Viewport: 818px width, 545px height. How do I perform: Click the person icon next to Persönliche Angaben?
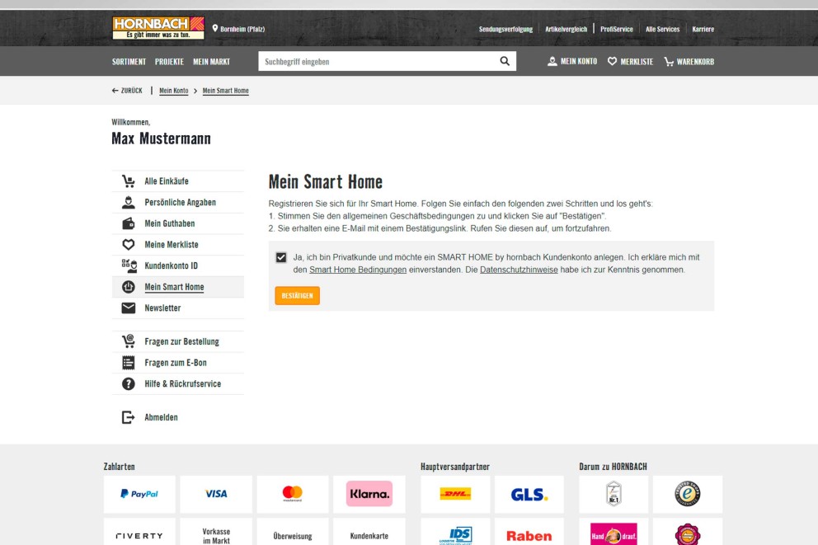pyautogui.click(x=129, y=202)
